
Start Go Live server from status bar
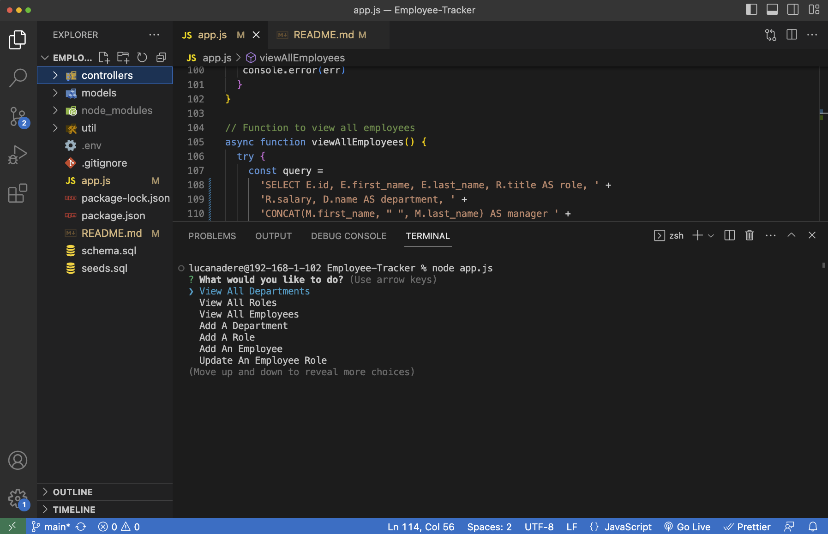pos(688,526)
